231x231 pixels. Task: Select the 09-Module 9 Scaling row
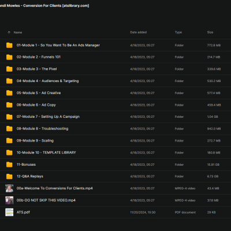click(x=115, y=141)
